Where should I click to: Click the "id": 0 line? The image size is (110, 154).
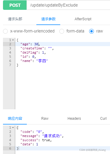coord(63,57)
